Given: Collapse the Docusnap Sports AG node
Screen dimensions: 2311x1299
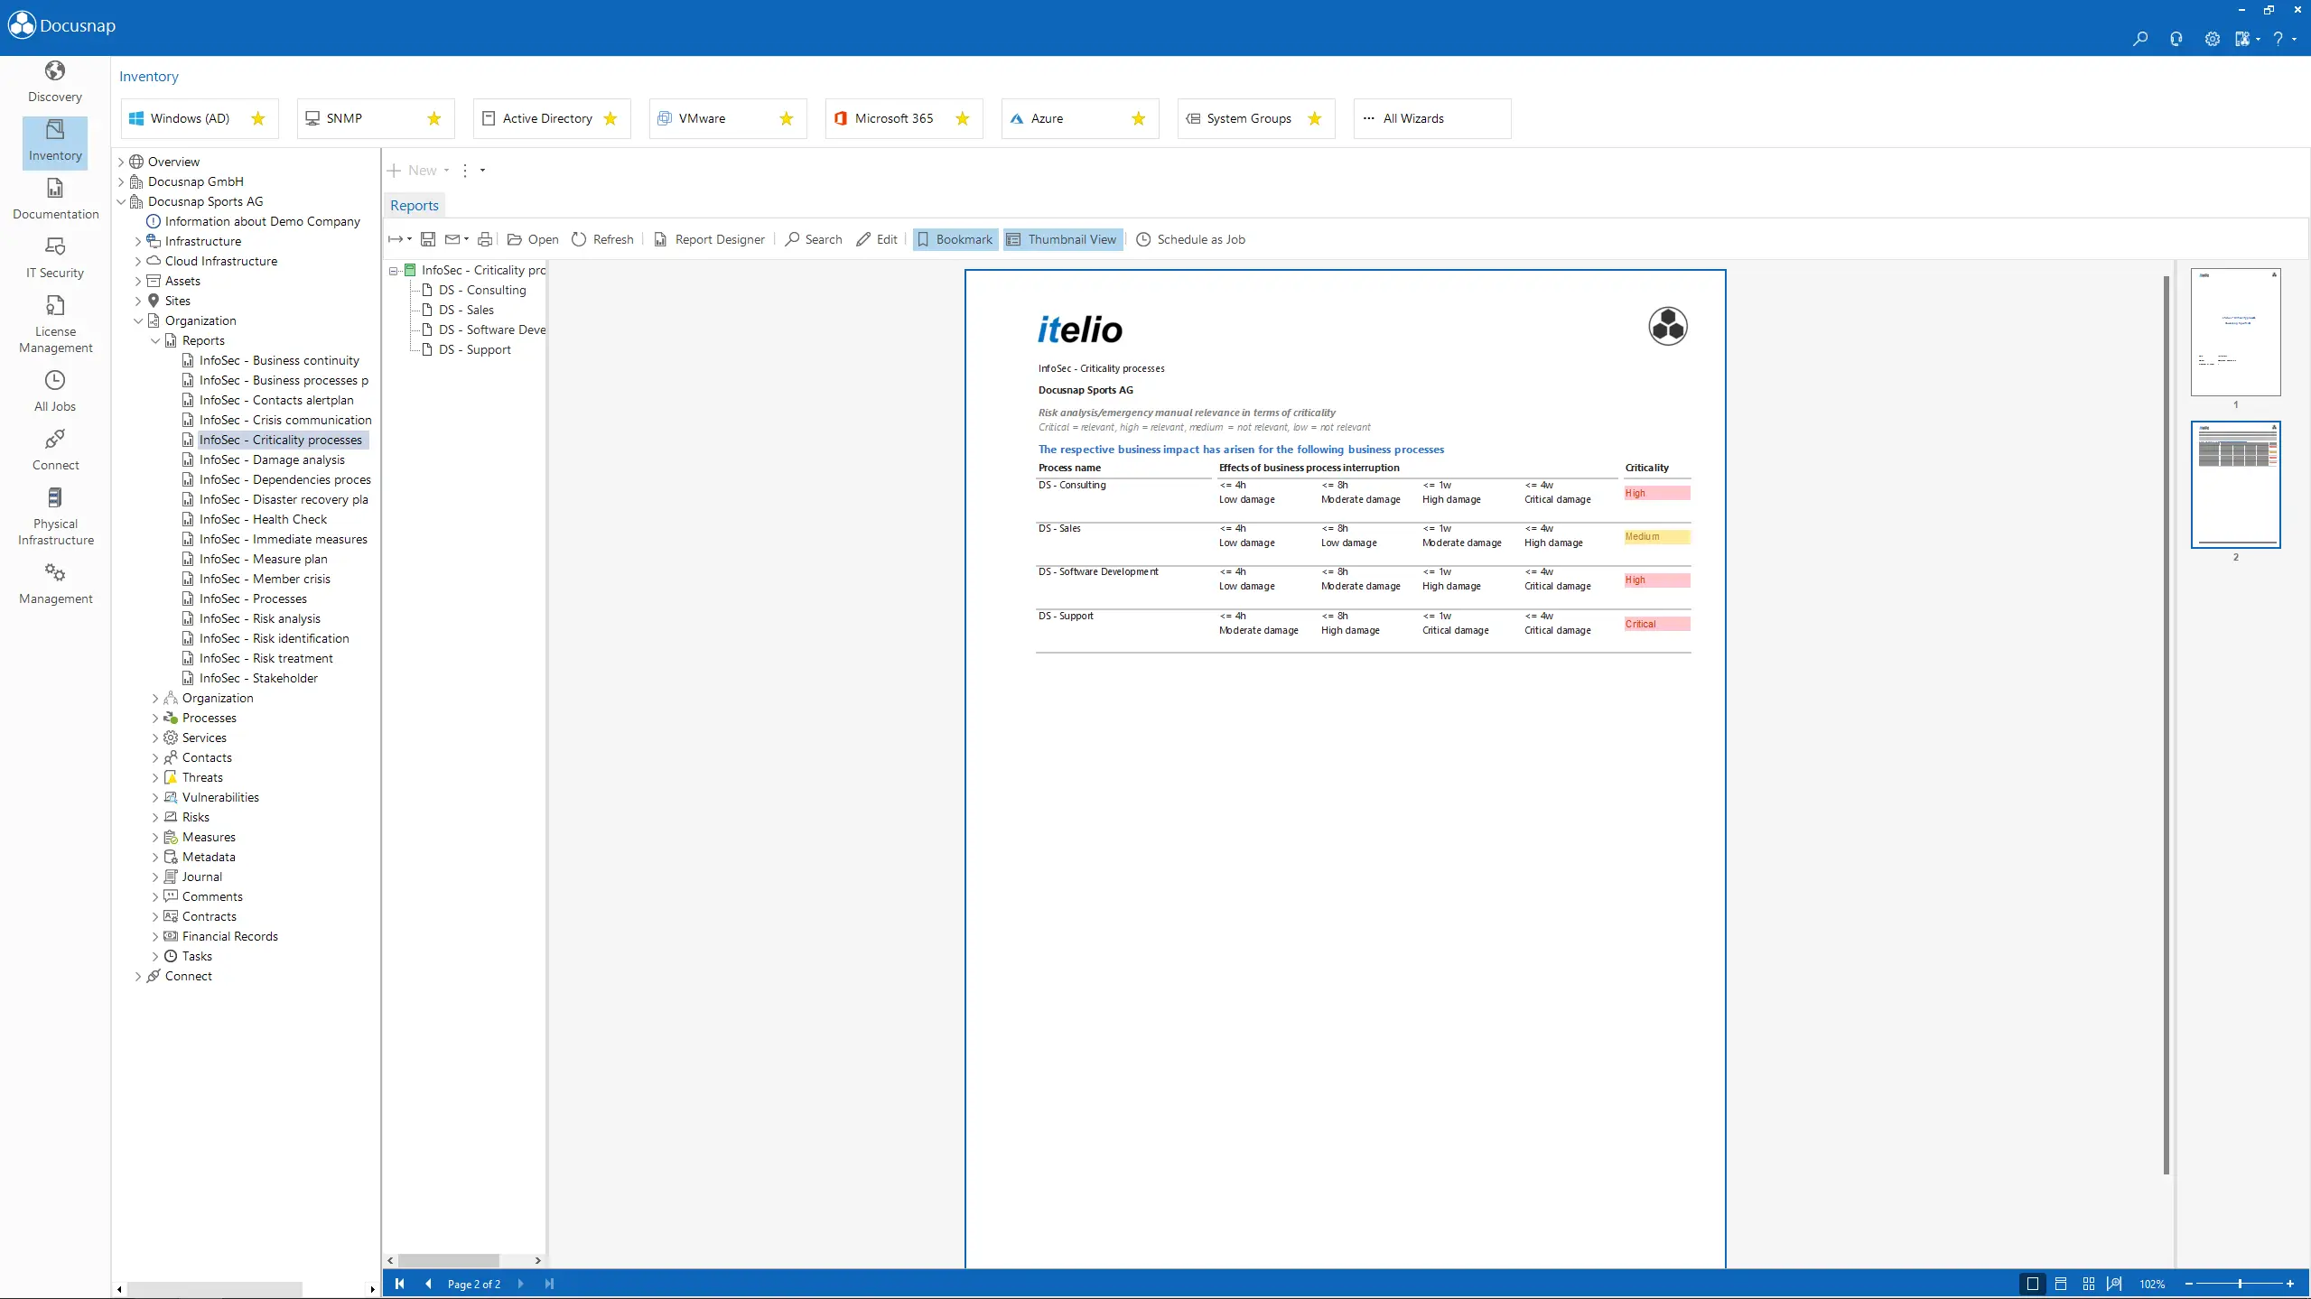Looking at the screenshot, I should pyautogui.click(x=121, y=201).
